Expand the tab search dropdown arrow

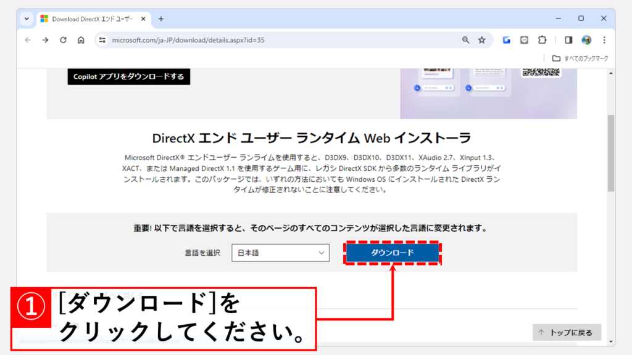click(x=27, y=18)
